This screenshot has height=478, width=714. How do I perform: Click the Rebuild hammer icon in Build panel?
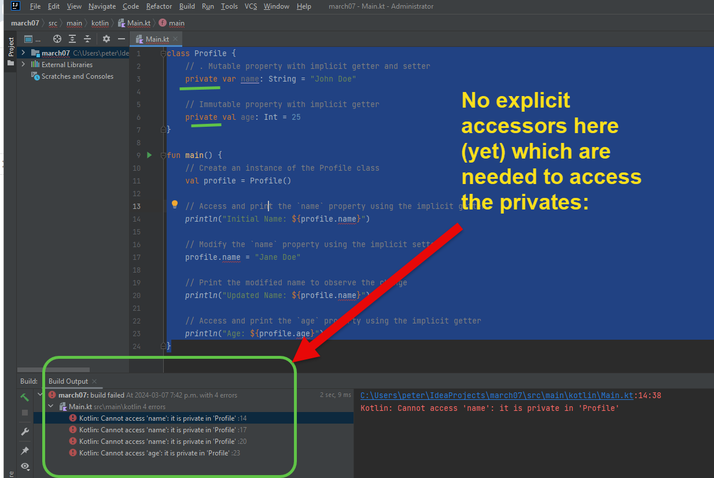coord(25,397)
